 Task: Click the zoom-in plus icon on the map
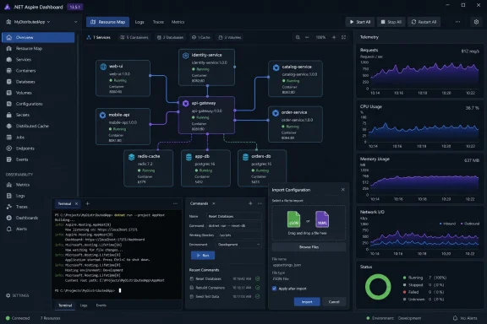pyautogui.click(x=334, y=37)
